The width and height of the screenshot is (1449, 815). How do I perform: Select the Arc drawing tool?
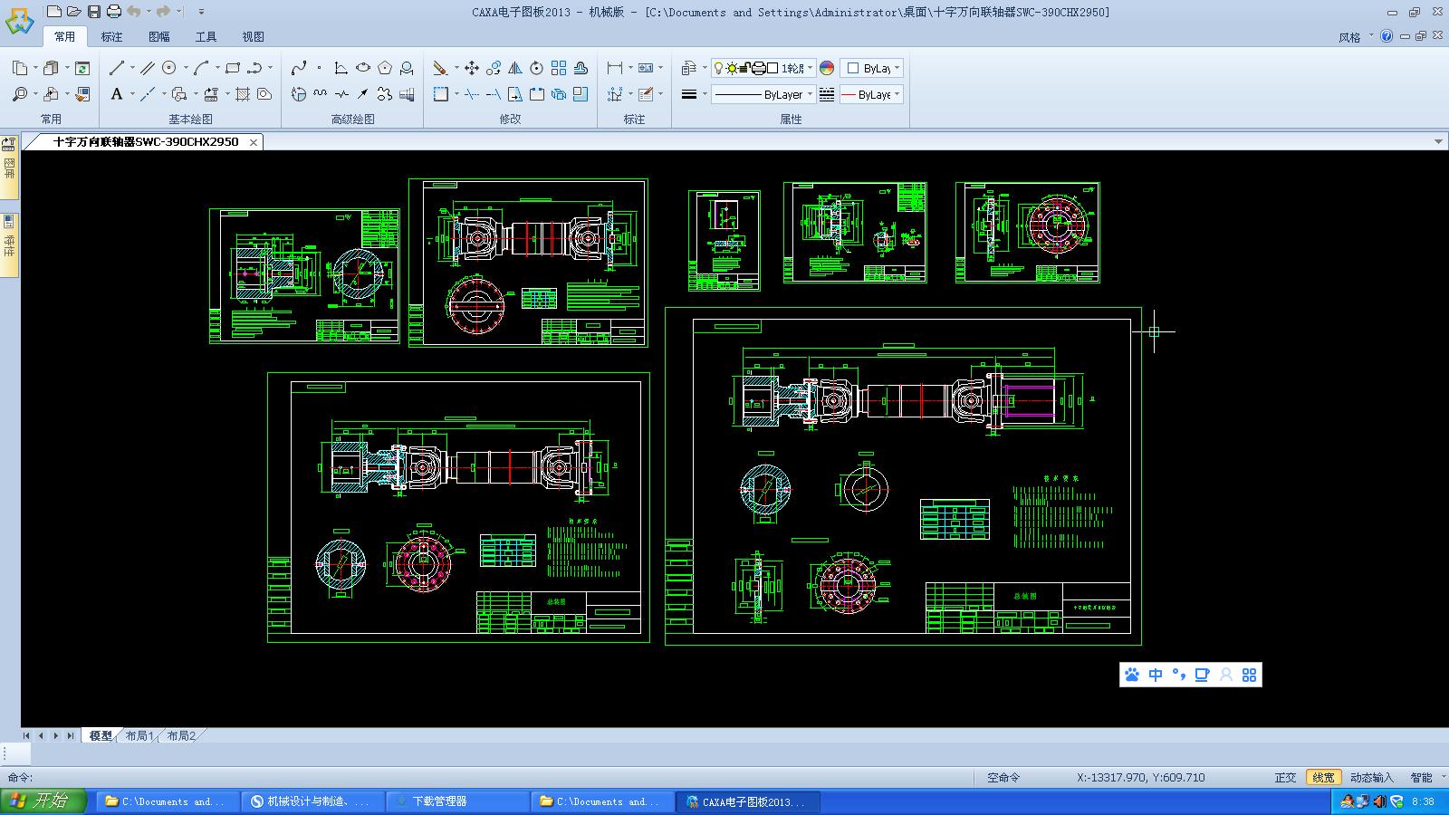point(201,68)
